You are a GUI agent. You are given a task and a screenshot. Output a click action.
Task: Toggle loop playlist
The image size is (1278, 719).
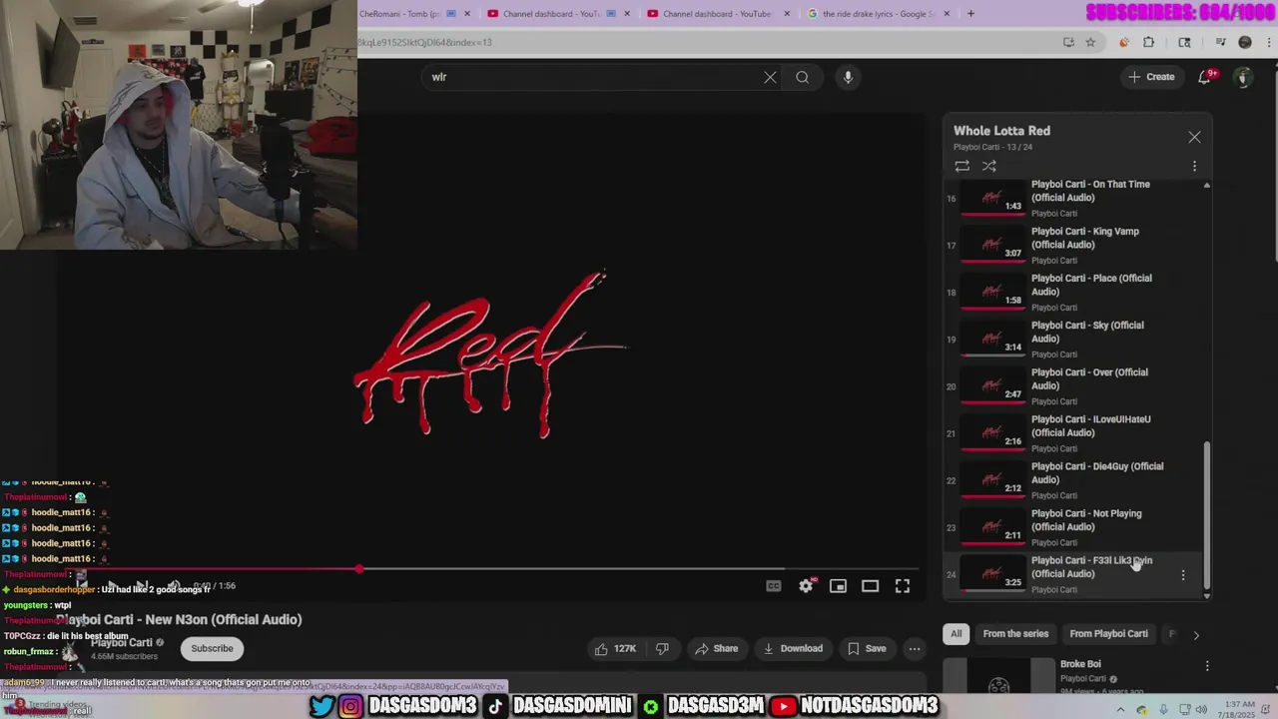tap(961, 166)
